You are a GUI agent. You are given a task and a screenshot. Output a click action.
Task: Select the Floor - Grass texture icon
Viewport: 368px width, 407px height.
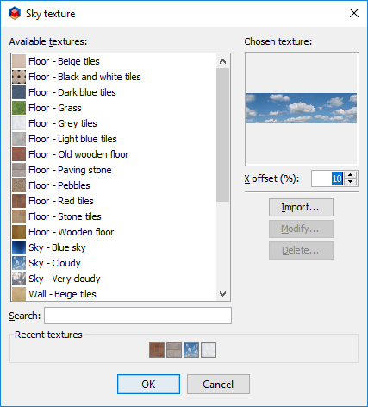pos(19,108)
